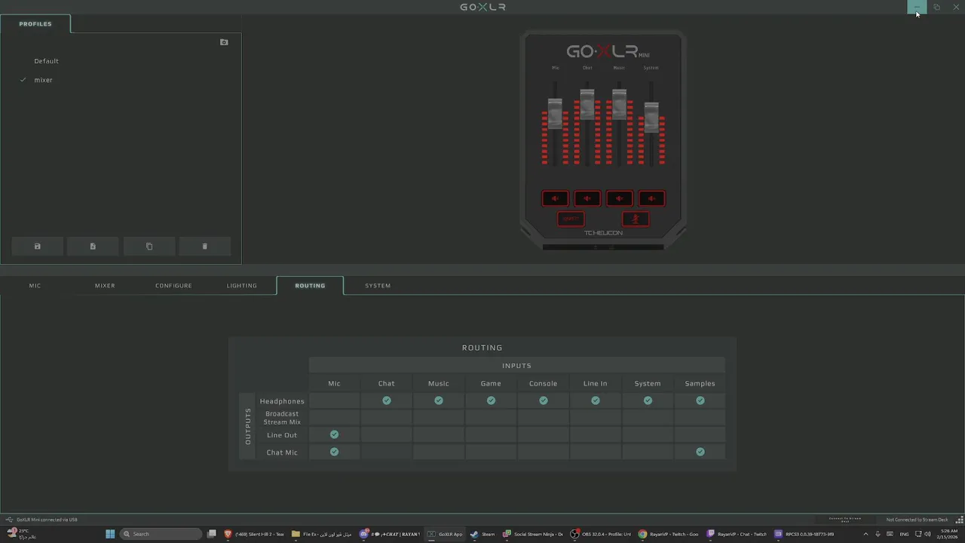Click 'GoXLR Mini connected via USB' status
The image size is (965, 543).
coord(47,520)
